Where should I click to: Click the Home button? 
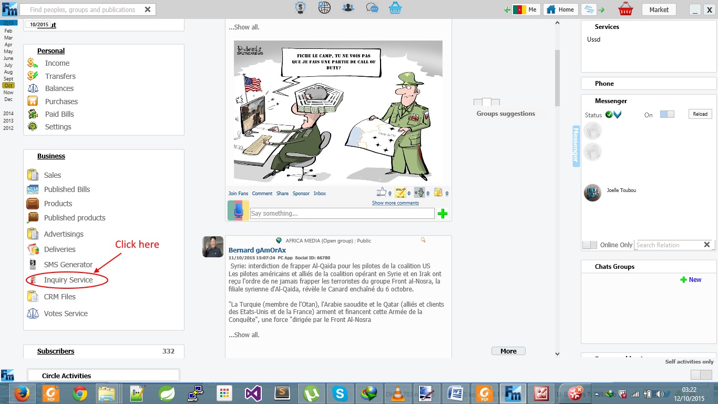(x=560, y=9)
